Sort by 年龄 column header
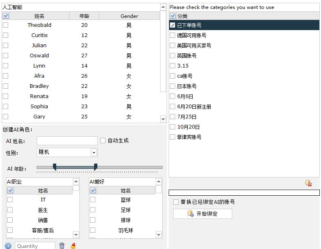The width and height of the screenshot is (321, 249). [x=84, y=16]
